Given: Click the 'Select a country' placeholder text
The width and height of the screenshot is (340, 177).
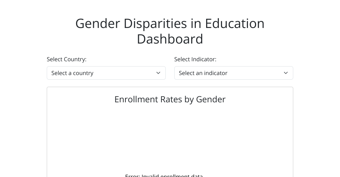Looking at the screenshot, I should click(72, 73).
